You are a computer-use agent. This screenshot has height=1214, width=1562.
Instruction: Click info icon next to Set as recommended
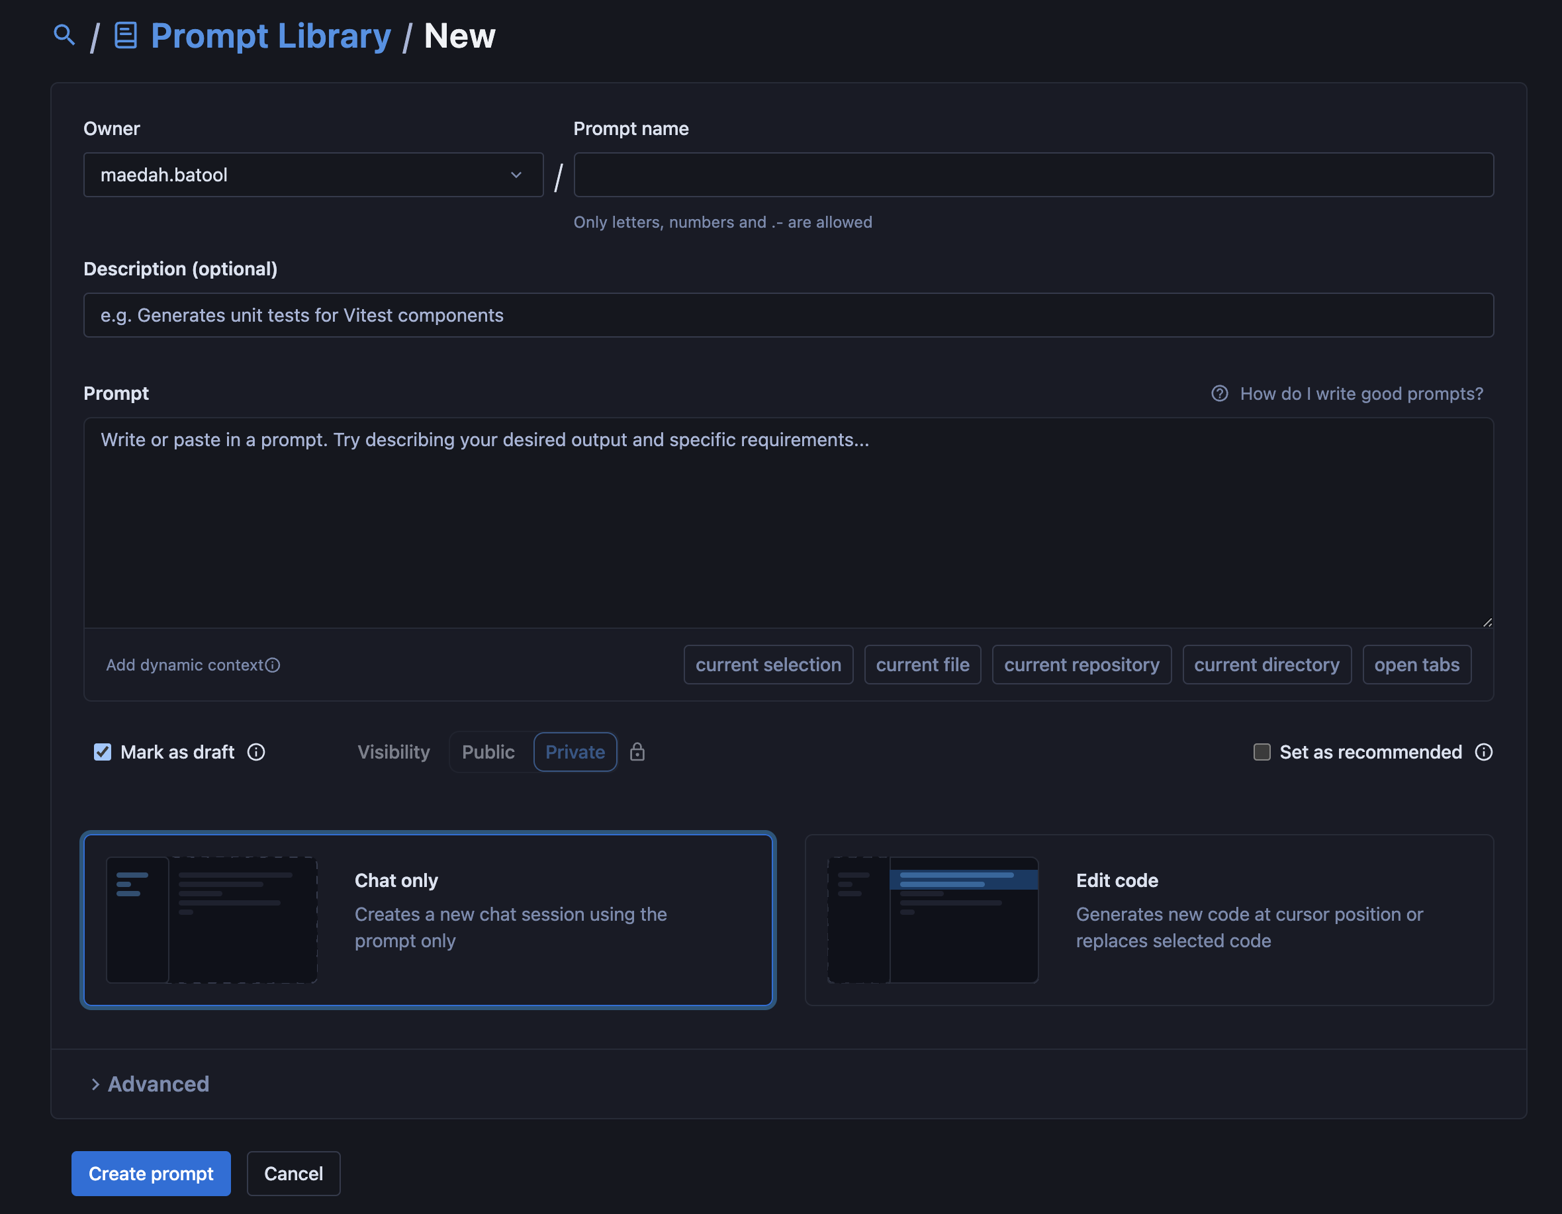(x=1483, y=752)
